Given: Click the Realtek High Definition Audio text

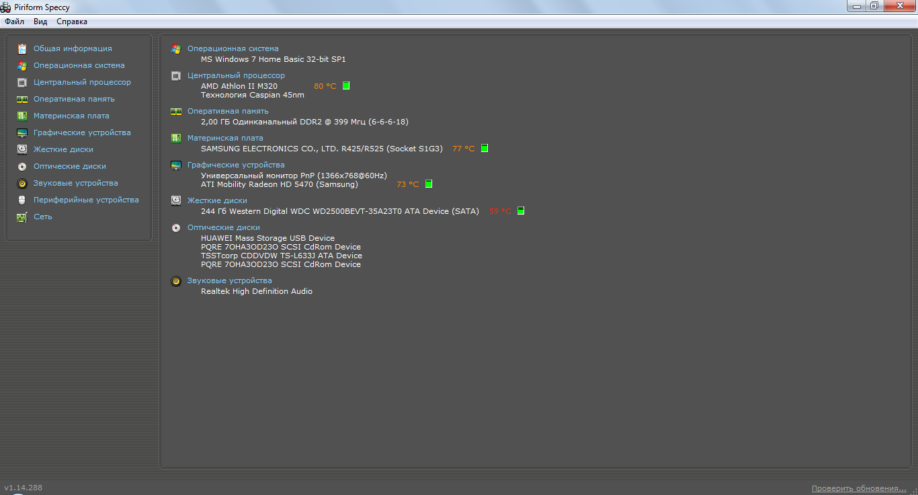Looking at the screenshot, I should [257, 291].
